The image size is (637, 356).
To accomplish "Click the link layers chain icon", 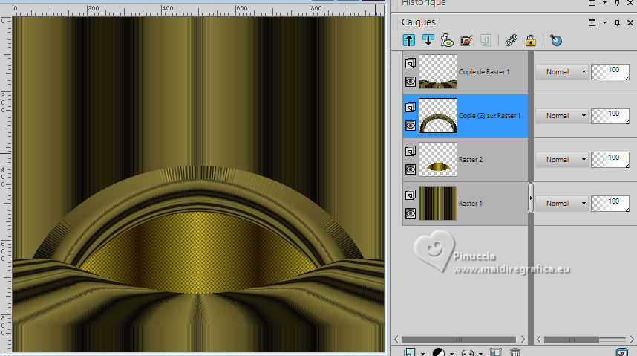I will click(511, 40).
